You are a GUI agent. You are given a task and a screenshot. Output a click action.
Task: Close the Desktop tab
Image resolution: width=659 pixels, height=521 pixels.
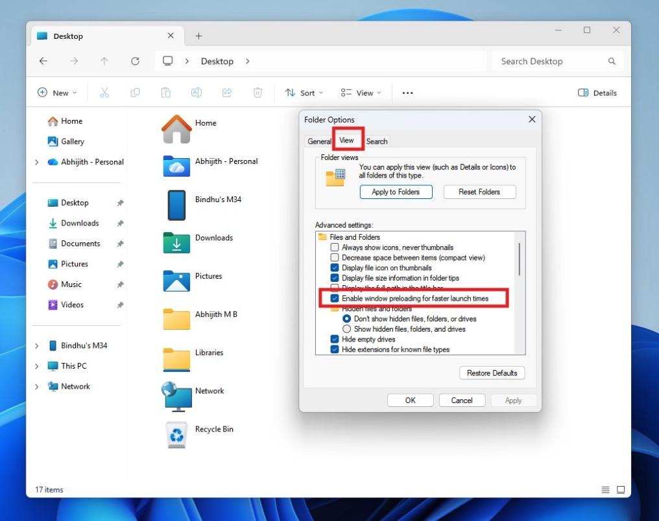171,36
